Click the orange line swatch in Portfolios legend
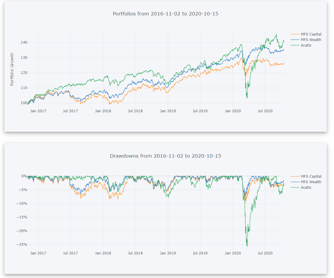The height and width of the screenshot is (278, 334). (295, 34)
